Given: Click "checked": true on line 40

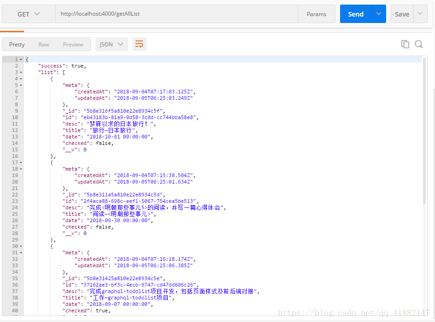Looking at the screenshot, I should [x=87, y=310].
